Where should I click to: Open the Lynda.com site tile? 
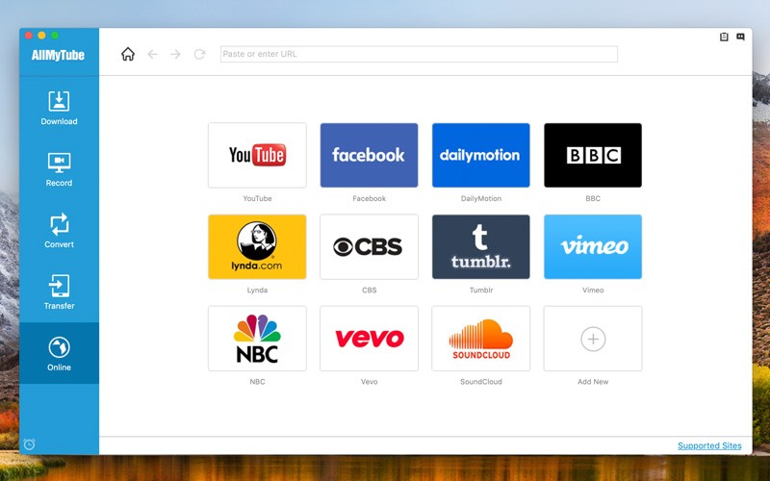tap(257, 247)
